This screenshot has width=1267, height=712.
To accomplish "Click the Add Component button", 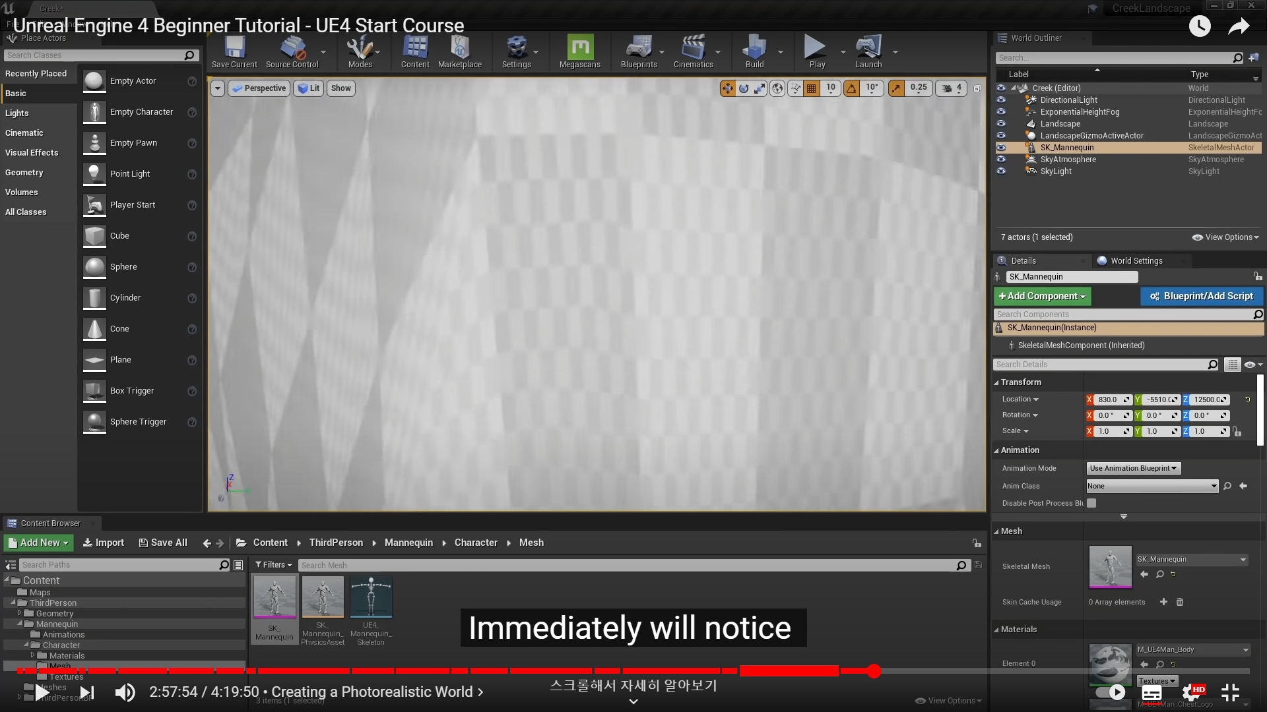I will coord(1042,296).
